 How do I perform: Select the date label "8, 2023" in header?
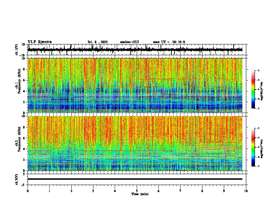101,42
